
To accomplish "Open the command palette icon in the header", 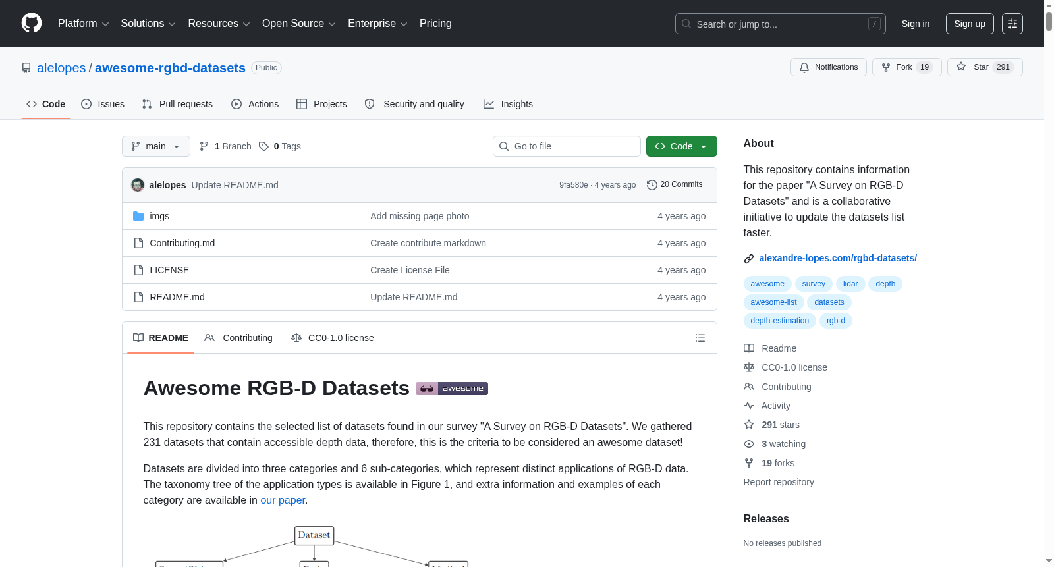I will click(1012, 24).
